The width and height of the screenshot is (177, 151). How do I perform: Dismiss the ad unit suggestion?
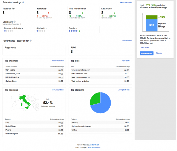159,53
